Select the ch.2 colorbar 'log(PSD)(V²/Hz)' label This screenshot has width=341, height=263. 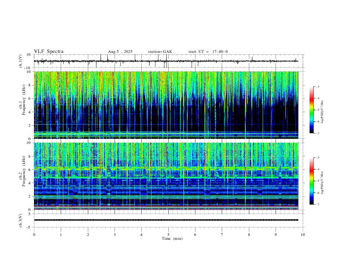pos(322,183)
